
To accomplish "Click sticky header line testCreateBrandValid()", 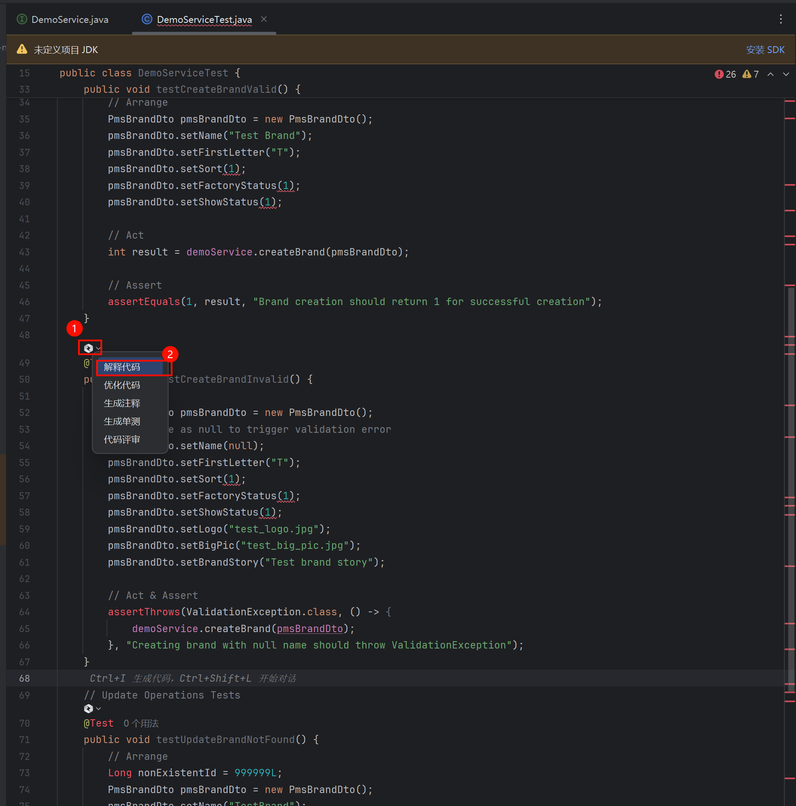I will (192, 89).
